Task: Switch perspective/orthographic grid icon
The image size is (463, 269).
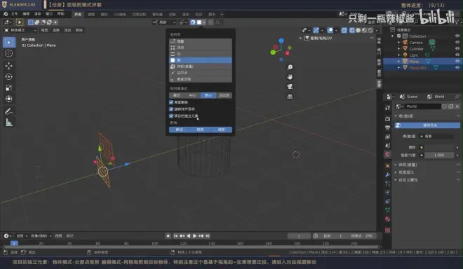Action: 290,97
